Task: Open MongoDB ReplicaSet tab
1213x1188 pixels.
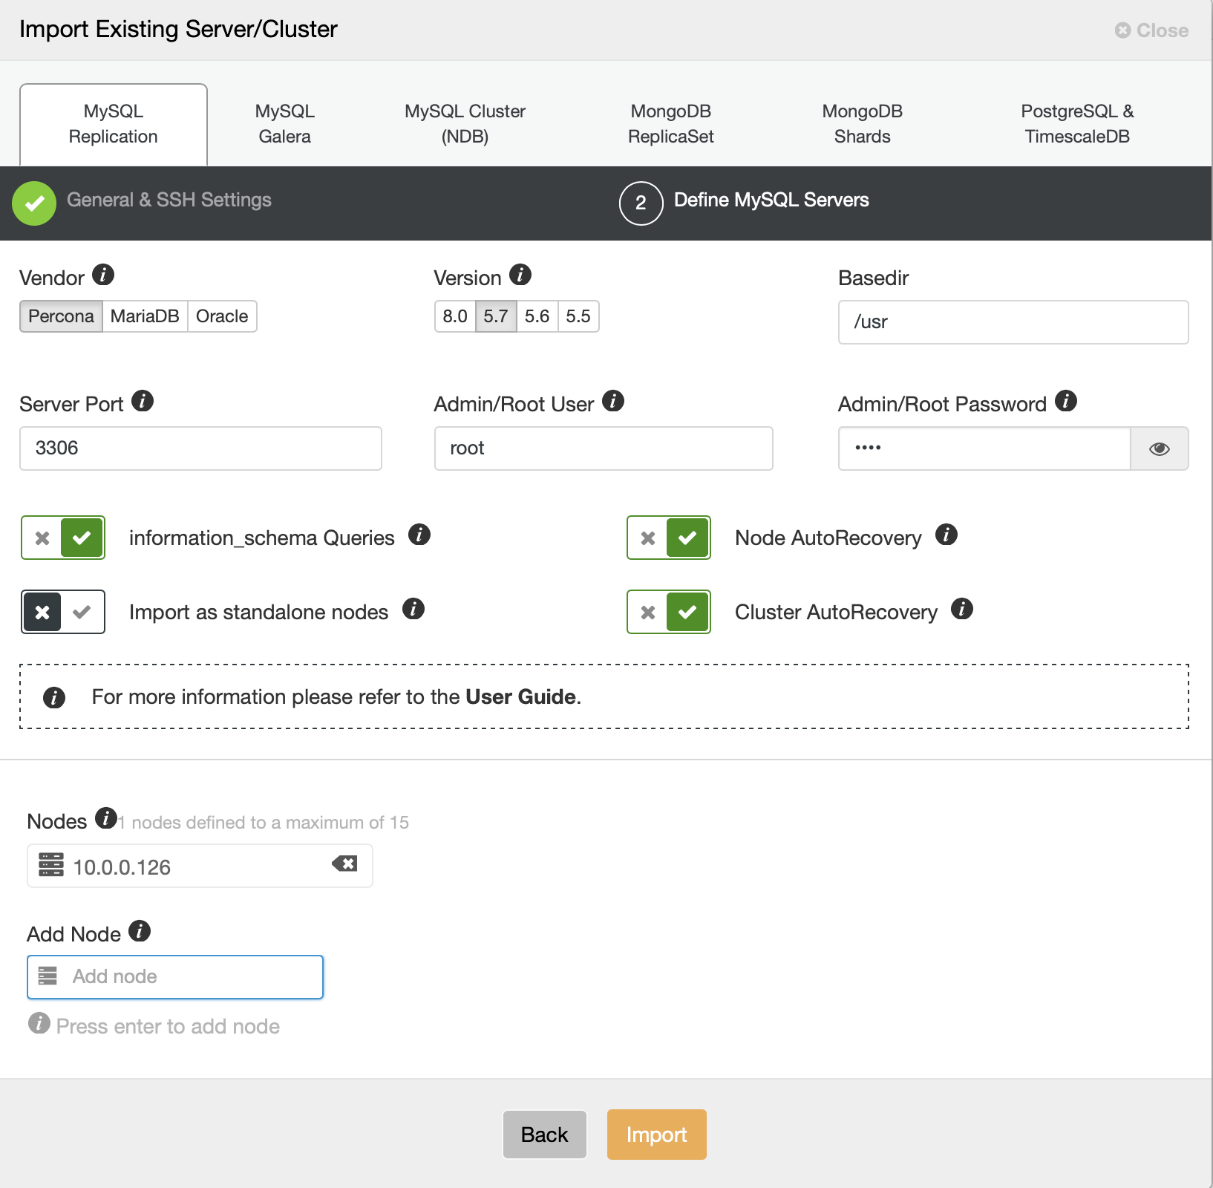Action: tap(671, 124)
